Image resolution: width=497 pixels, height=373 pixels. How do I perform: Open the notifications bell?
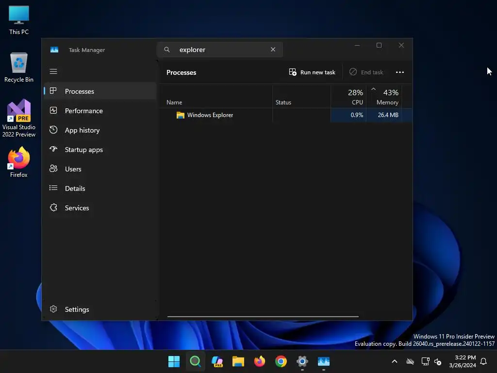pyautogui.click(x=484, y=361)
